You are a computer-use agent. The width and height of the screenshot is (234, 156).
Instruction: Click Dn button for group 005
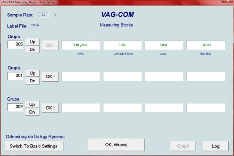32,50
